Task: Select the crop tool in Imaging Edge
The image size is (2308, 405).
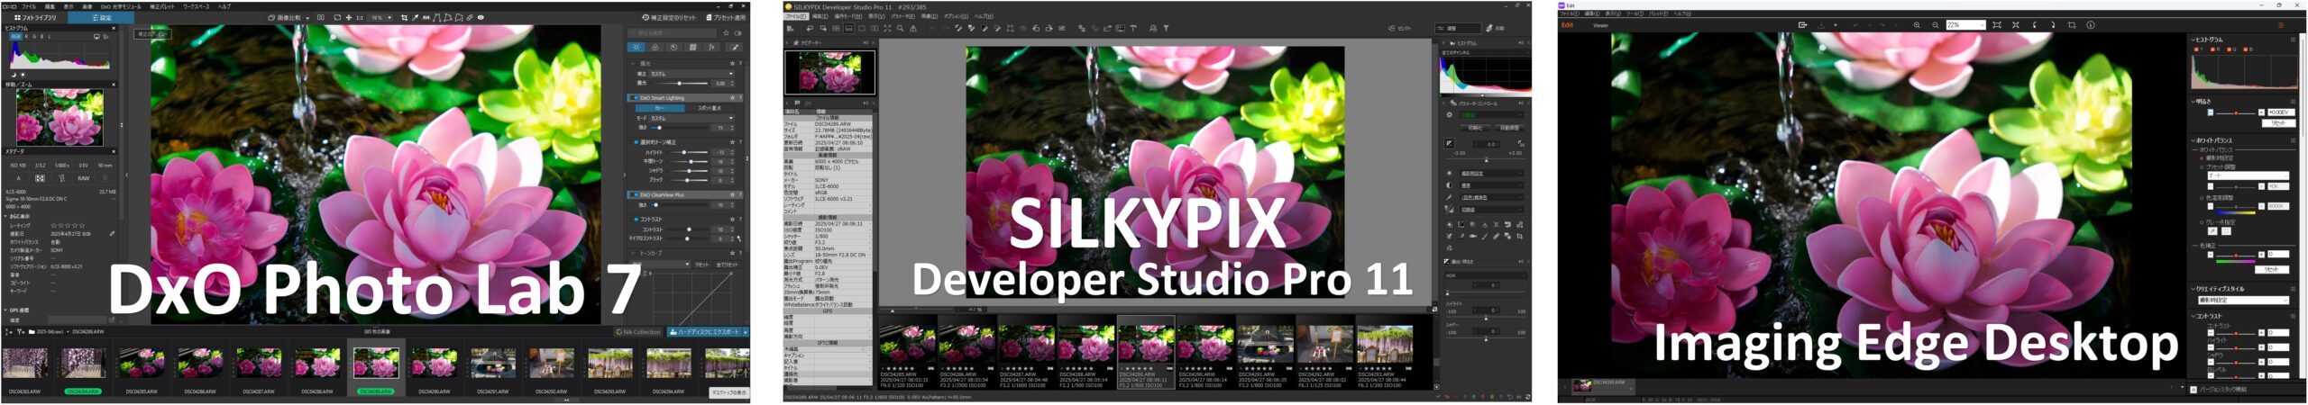Action: 2072,25
